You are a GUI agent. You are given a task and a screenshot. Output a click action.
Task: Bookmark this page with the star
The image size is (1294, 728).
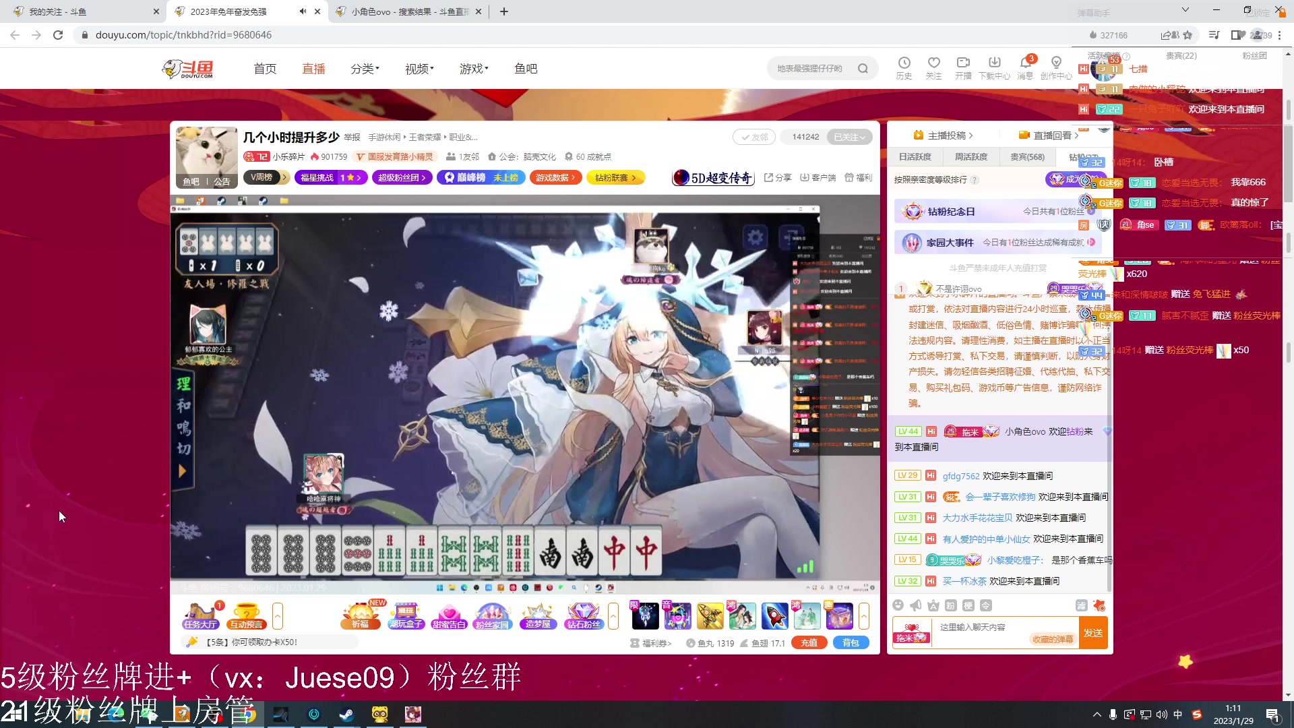(1188, 35)
